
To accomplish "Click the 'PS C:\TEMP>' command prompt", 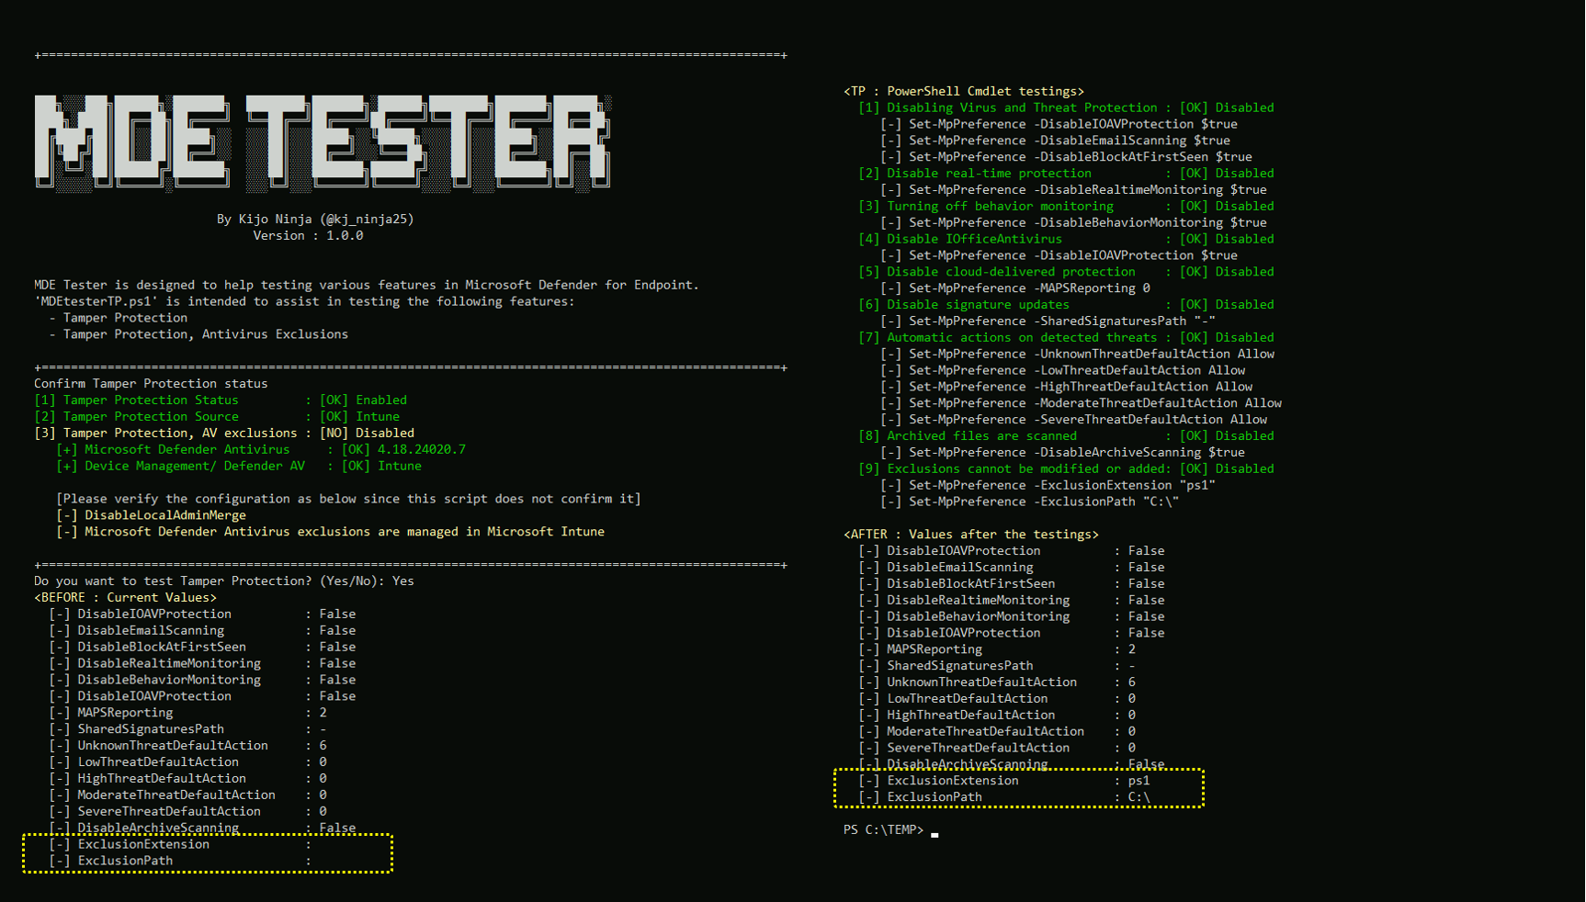I will coord(883,830).
